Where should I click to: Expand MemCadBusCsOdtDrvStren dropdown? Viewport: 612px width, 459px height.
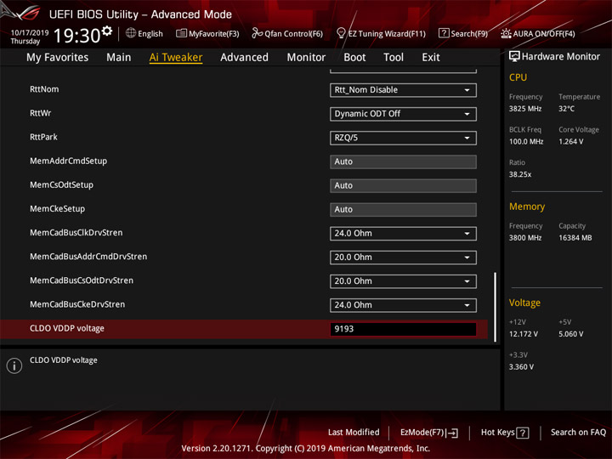point(403,281)
